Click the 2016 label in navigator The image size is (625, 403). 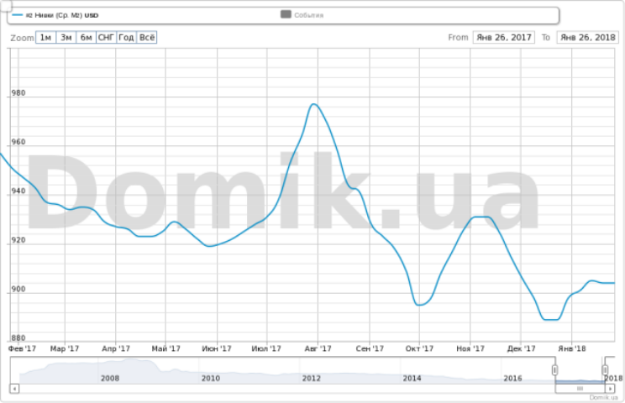(x=512, y=378)
